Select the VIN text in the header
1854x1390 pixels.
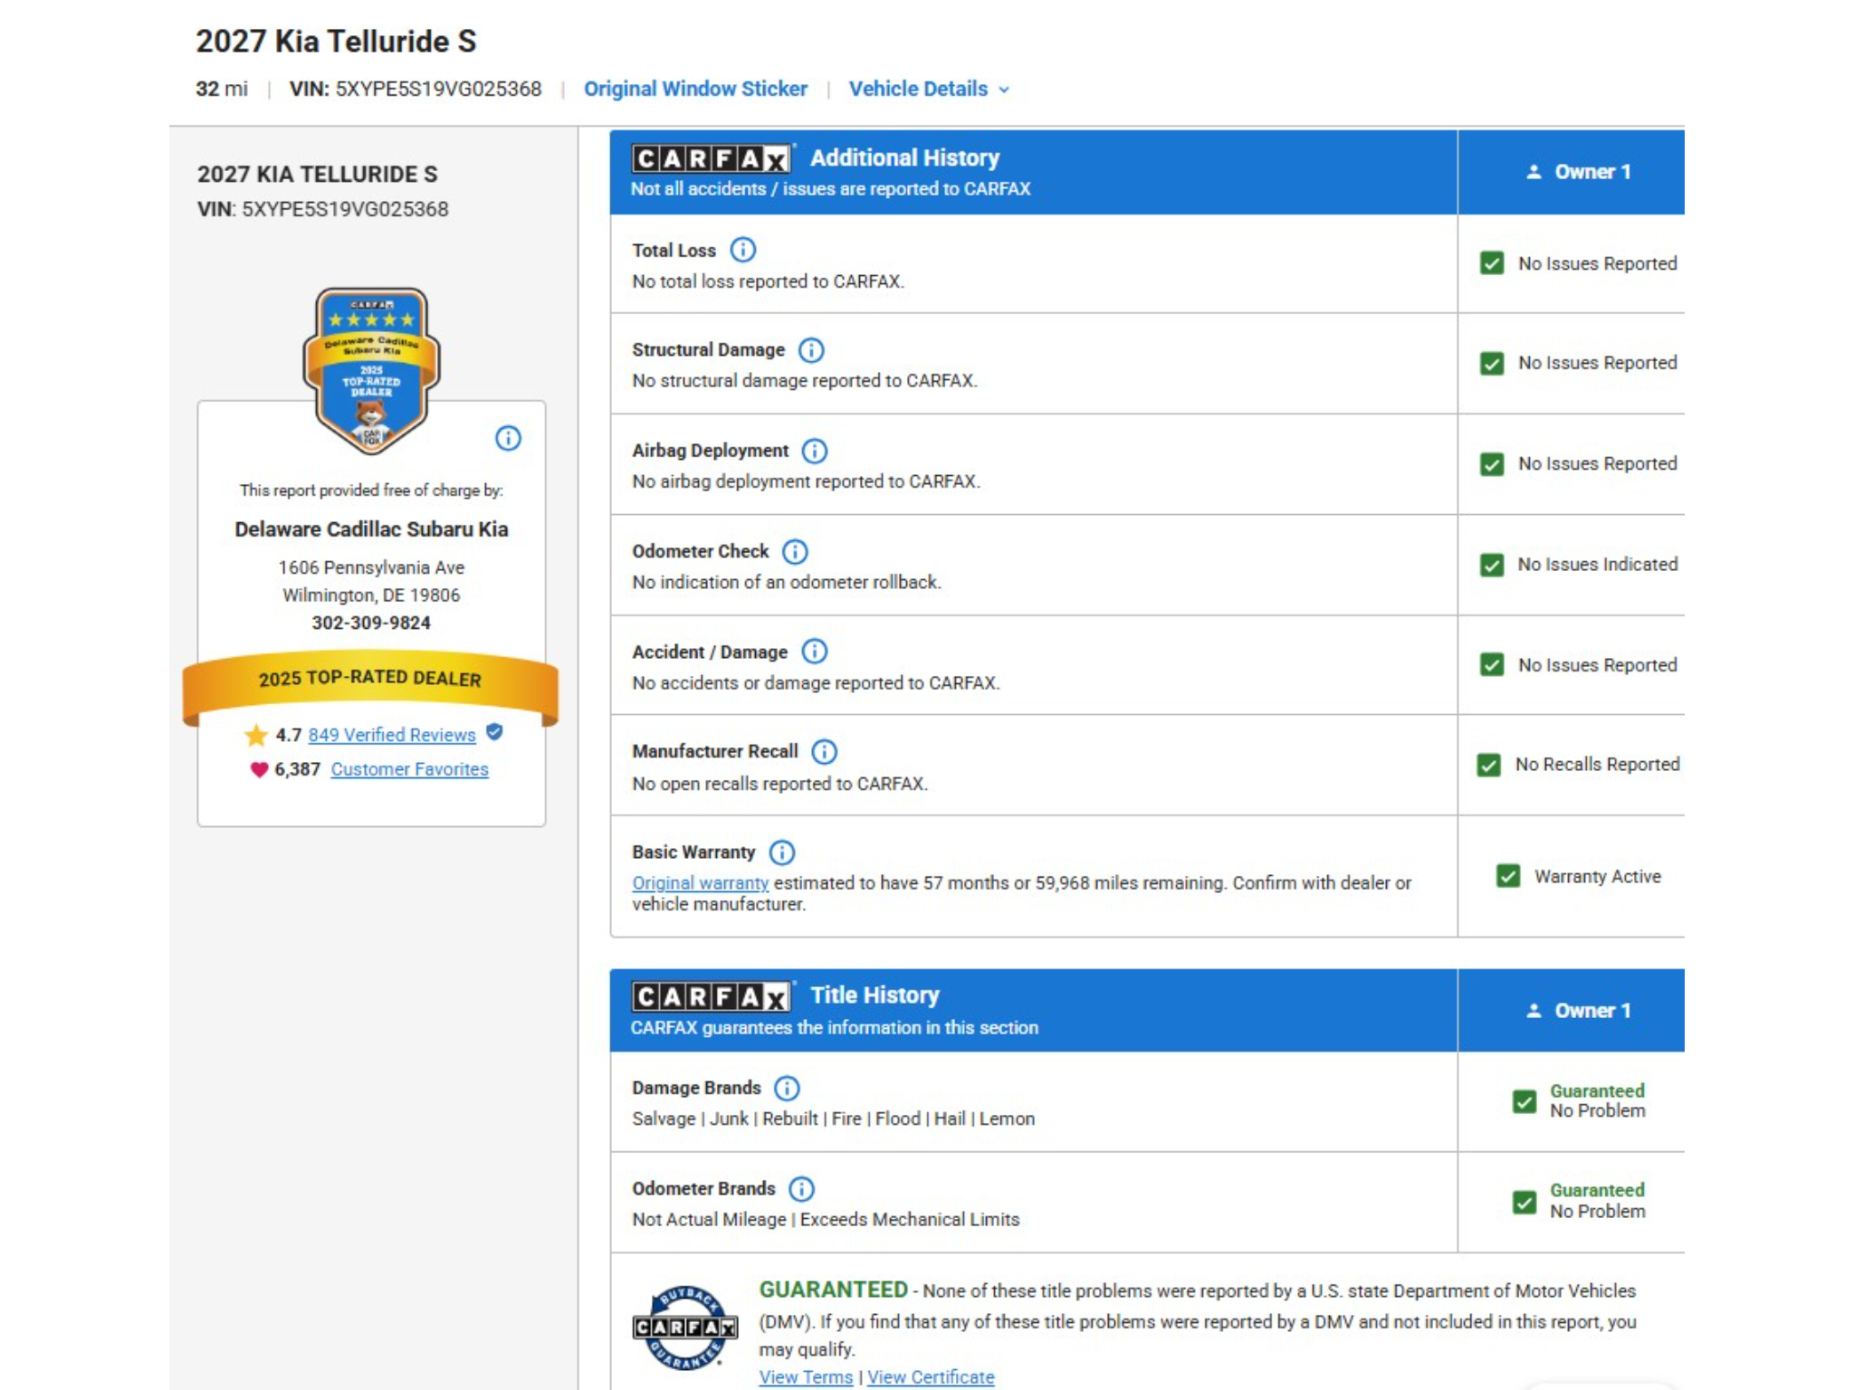tap(415, 89)
